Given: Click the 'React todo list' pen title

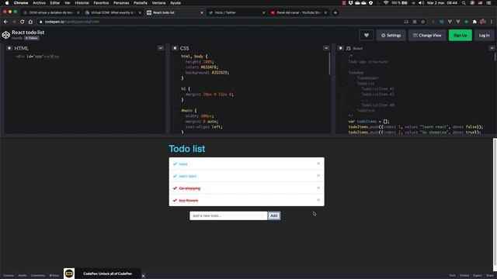Looking at the screenshot, I should tap(28, 33).
